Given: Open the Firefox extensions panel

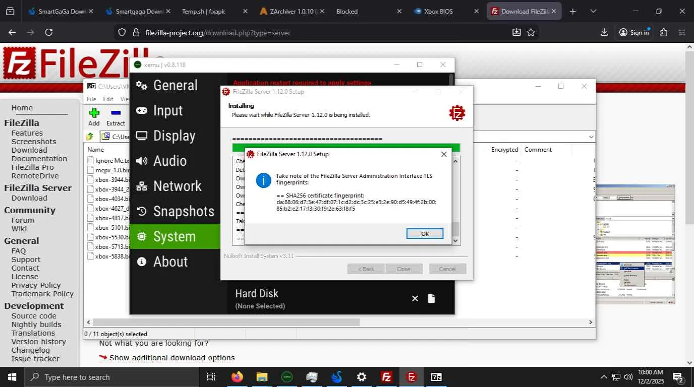Looking at the screenshot, I should point(664,32).
